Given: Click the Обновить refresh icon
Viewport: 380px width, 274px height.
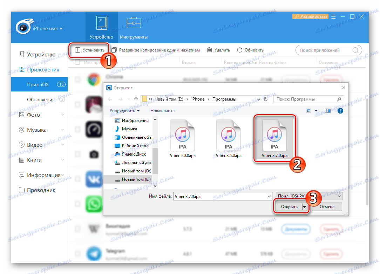Looking at the screenshot, I should [x=239, y=50].
